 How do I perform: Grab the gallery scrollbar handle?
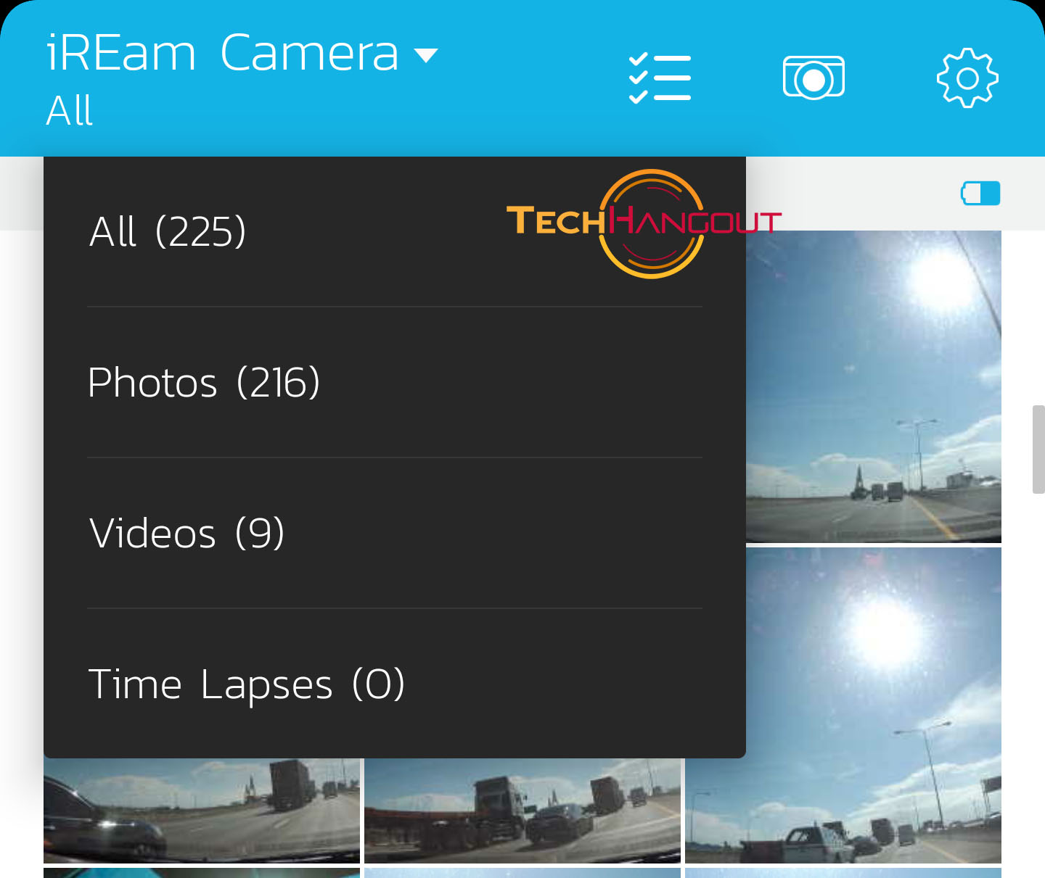click(1038, 450)
